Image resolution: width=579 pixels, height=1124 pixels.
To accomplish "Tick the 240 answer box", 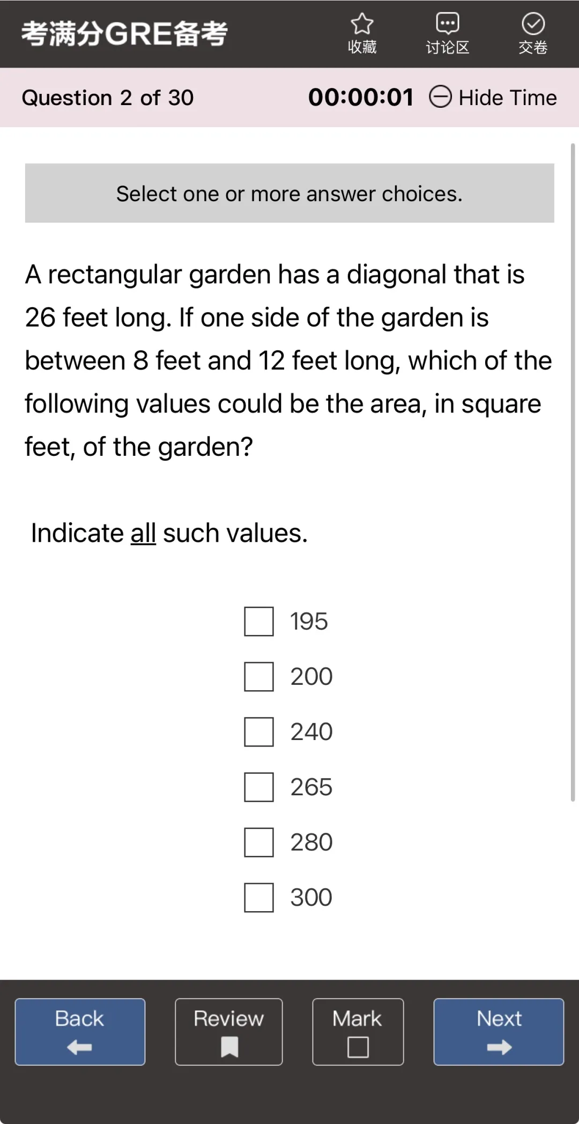I will point(259,732).
